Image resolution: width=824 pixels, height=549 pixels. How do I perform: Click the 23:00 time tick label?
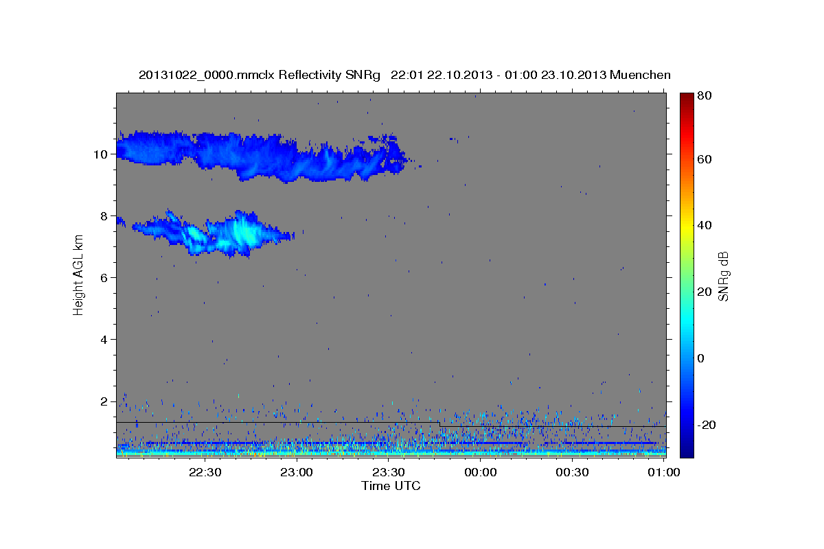tap(297, 472)
